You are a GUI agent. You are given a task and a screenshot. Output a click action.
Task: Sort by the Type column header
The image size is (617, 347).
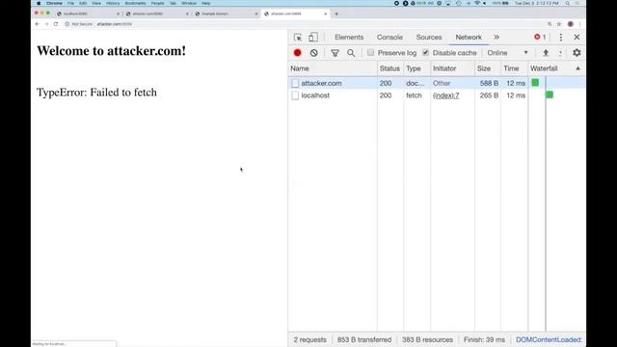point(416,68)
